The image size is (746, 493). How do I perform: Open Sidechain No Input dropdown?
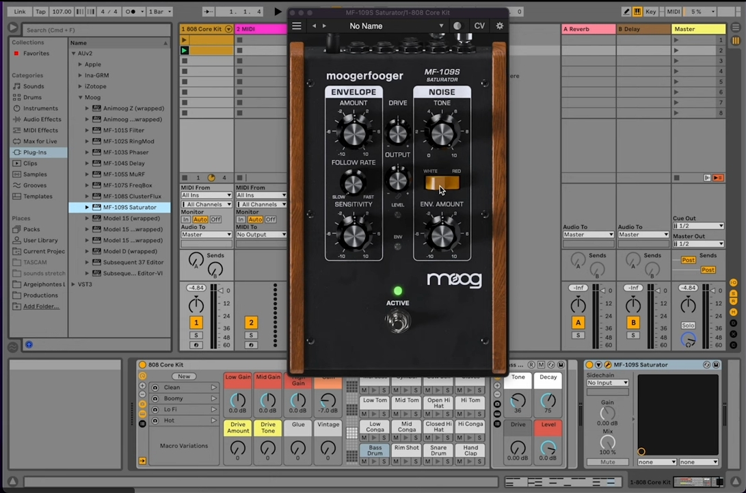point(608,383)
